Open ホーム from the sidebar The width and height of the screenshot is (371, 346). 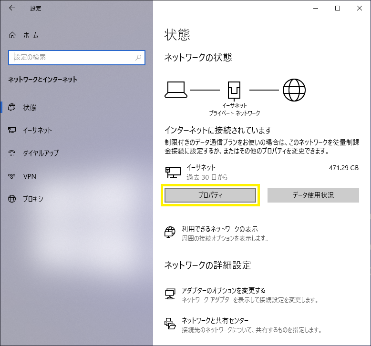pyautogui.click(x=31, y=35)
